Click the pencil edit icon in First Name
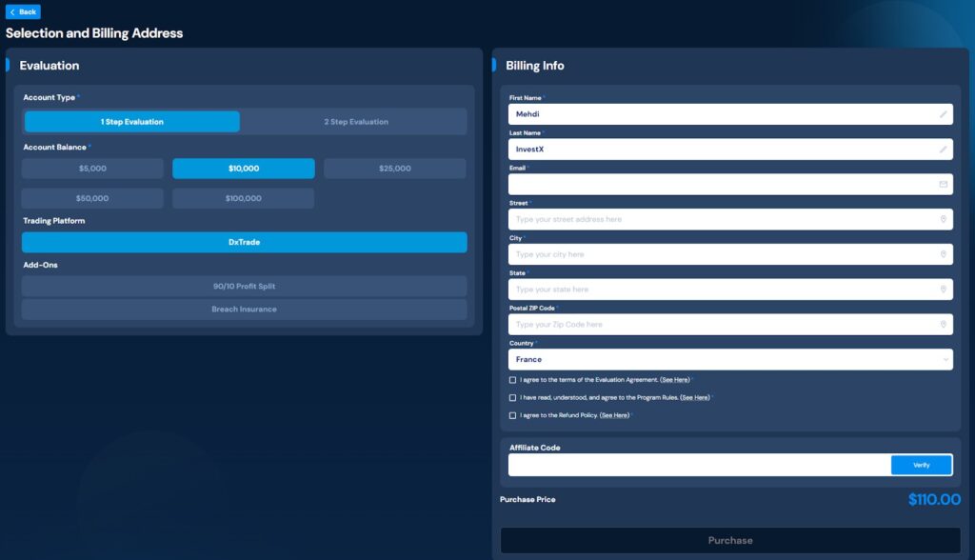The image size is (975, 560). click(x=943, y=114)
